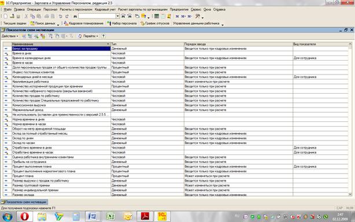Click the help question mark button in list toolbar
This screenshot has height=222, width=355.
103,36
